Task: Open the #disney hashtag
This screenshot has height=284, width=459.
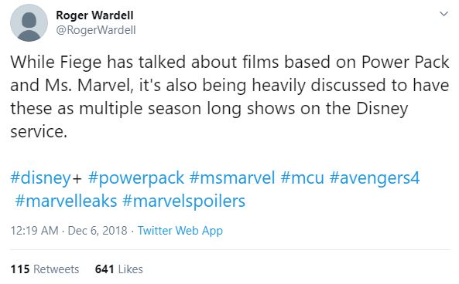Action: [40, 178]
